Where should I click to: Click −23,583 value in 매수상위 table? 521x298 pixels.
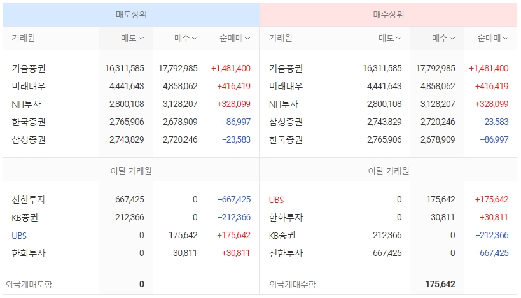[x=494, y=122]
